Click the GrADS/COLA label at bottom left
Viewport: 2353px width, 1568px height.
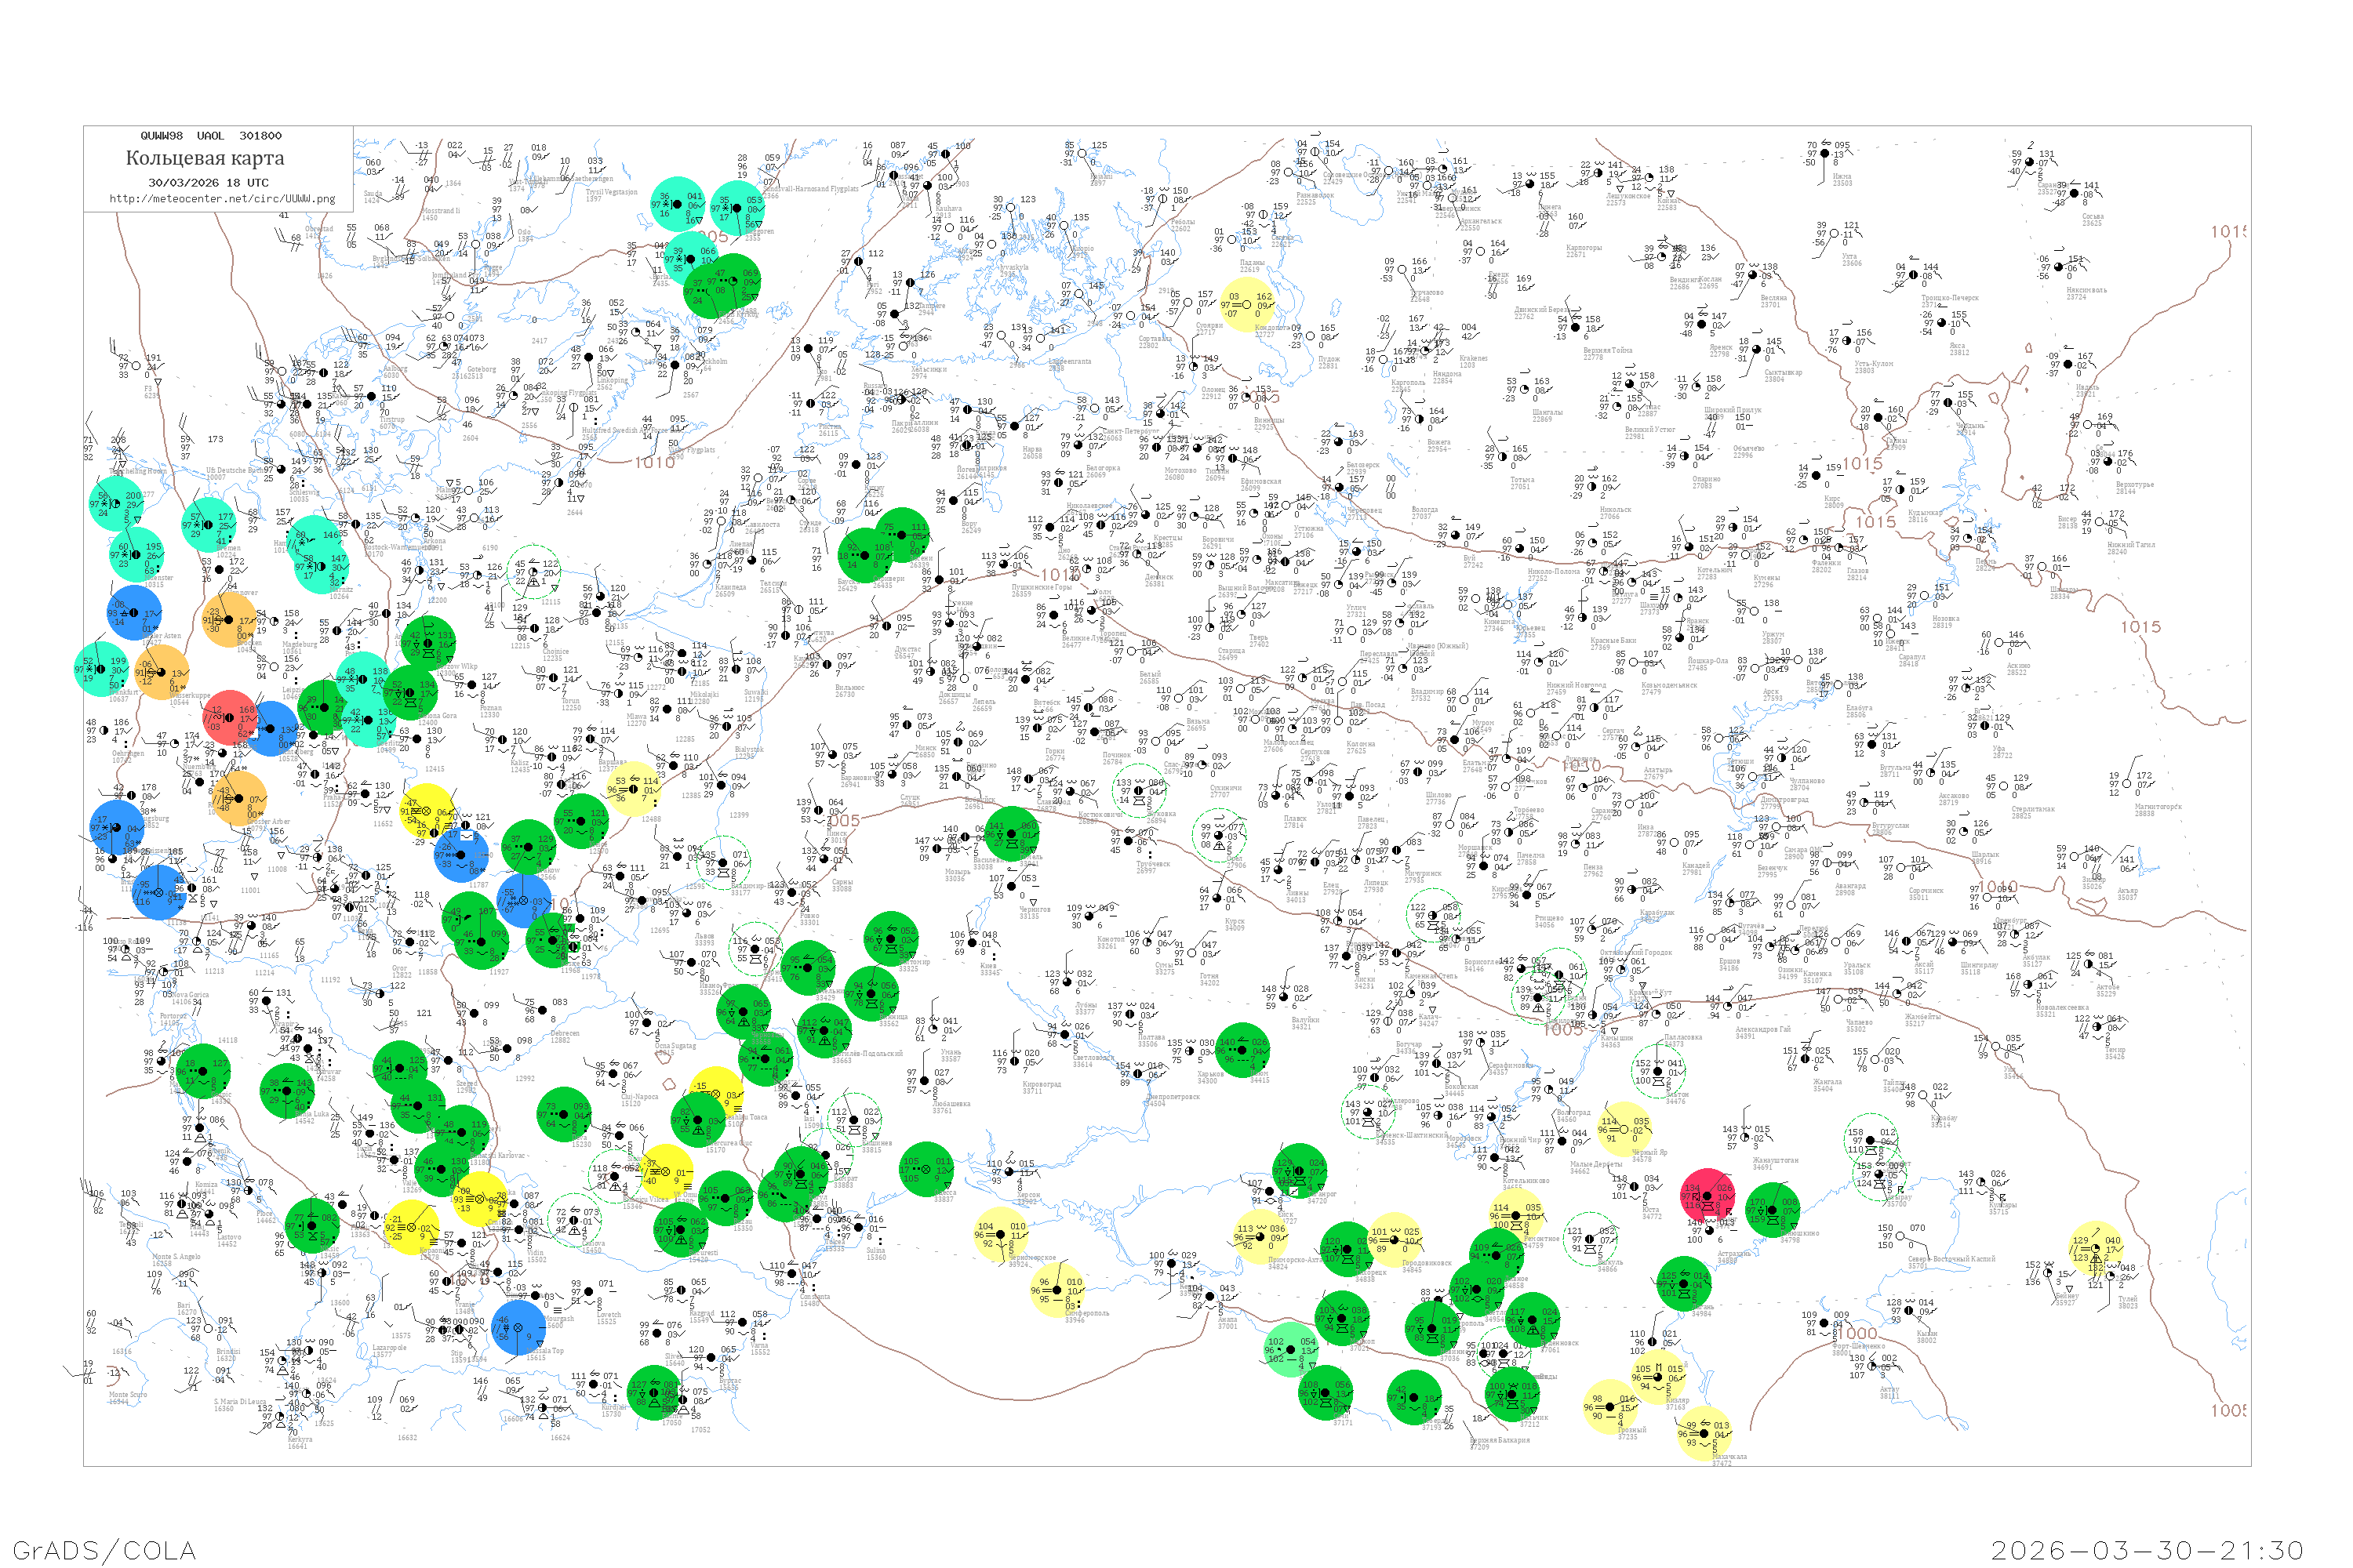tap(104, 1549)
